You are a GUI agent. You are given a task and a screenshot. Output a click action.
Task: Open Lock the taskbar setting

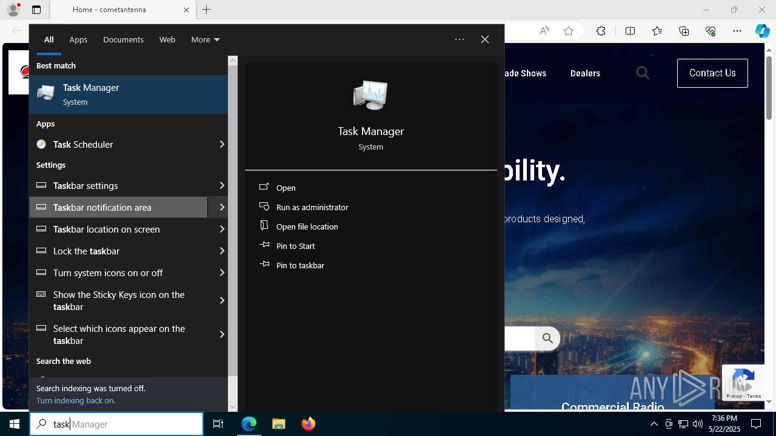[119, 251]
